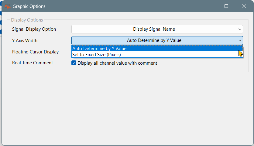
Task: Minimize the Graphic Options window
Action: pyautogui.click(x=209, y=6)
